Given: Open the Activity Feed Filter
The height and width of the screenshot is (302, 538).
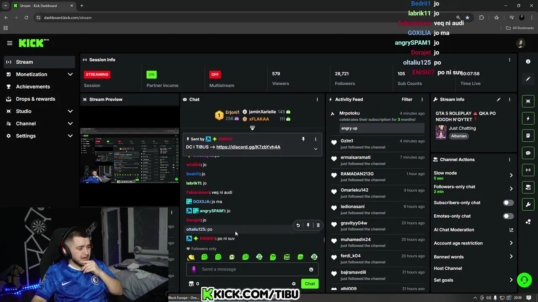Looking at the screenshot, I should coord(407,99).
